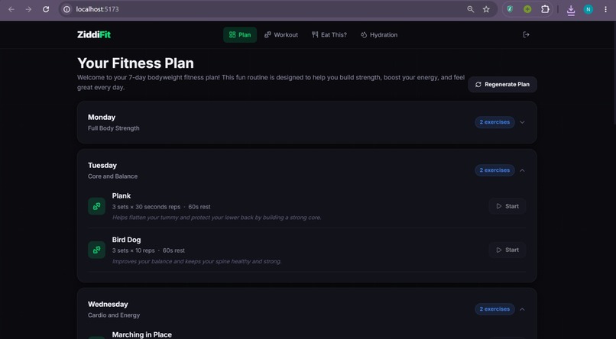Image resolution: width=616 pixels, height=339 pixels.
Task: Switch to the Workout tab
Action: (x=281, y=35)
